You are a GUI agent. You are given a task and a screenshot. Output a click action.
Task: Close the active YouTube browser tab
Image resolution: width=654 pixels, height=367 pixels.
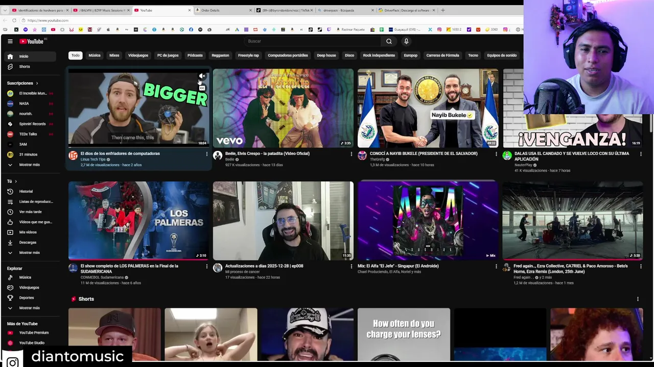tap(190, 10)
